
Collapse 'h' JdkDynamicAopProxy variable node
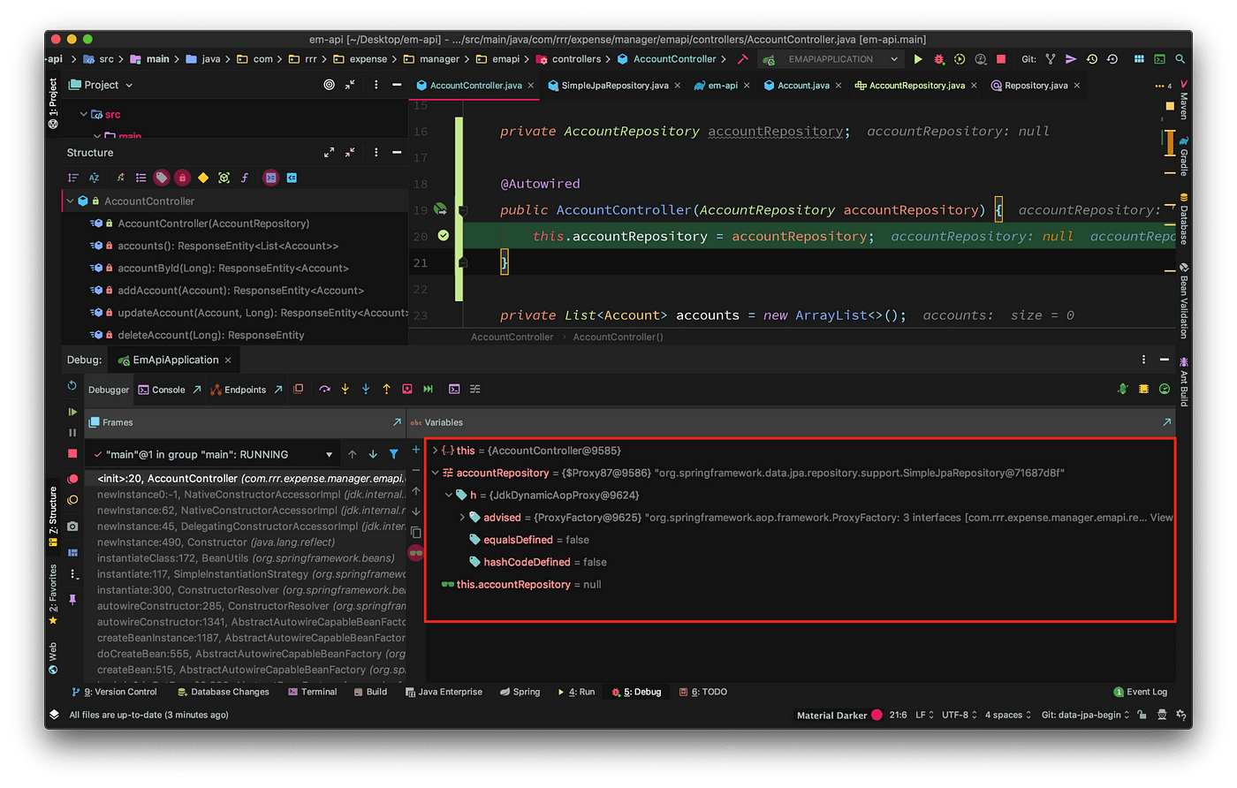tap(449, 495)
